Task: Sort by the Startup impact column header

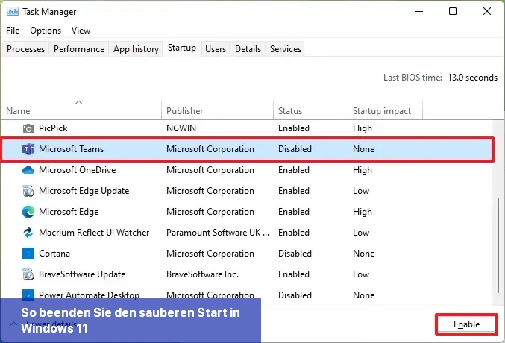Action: click(x=382, y=111)
